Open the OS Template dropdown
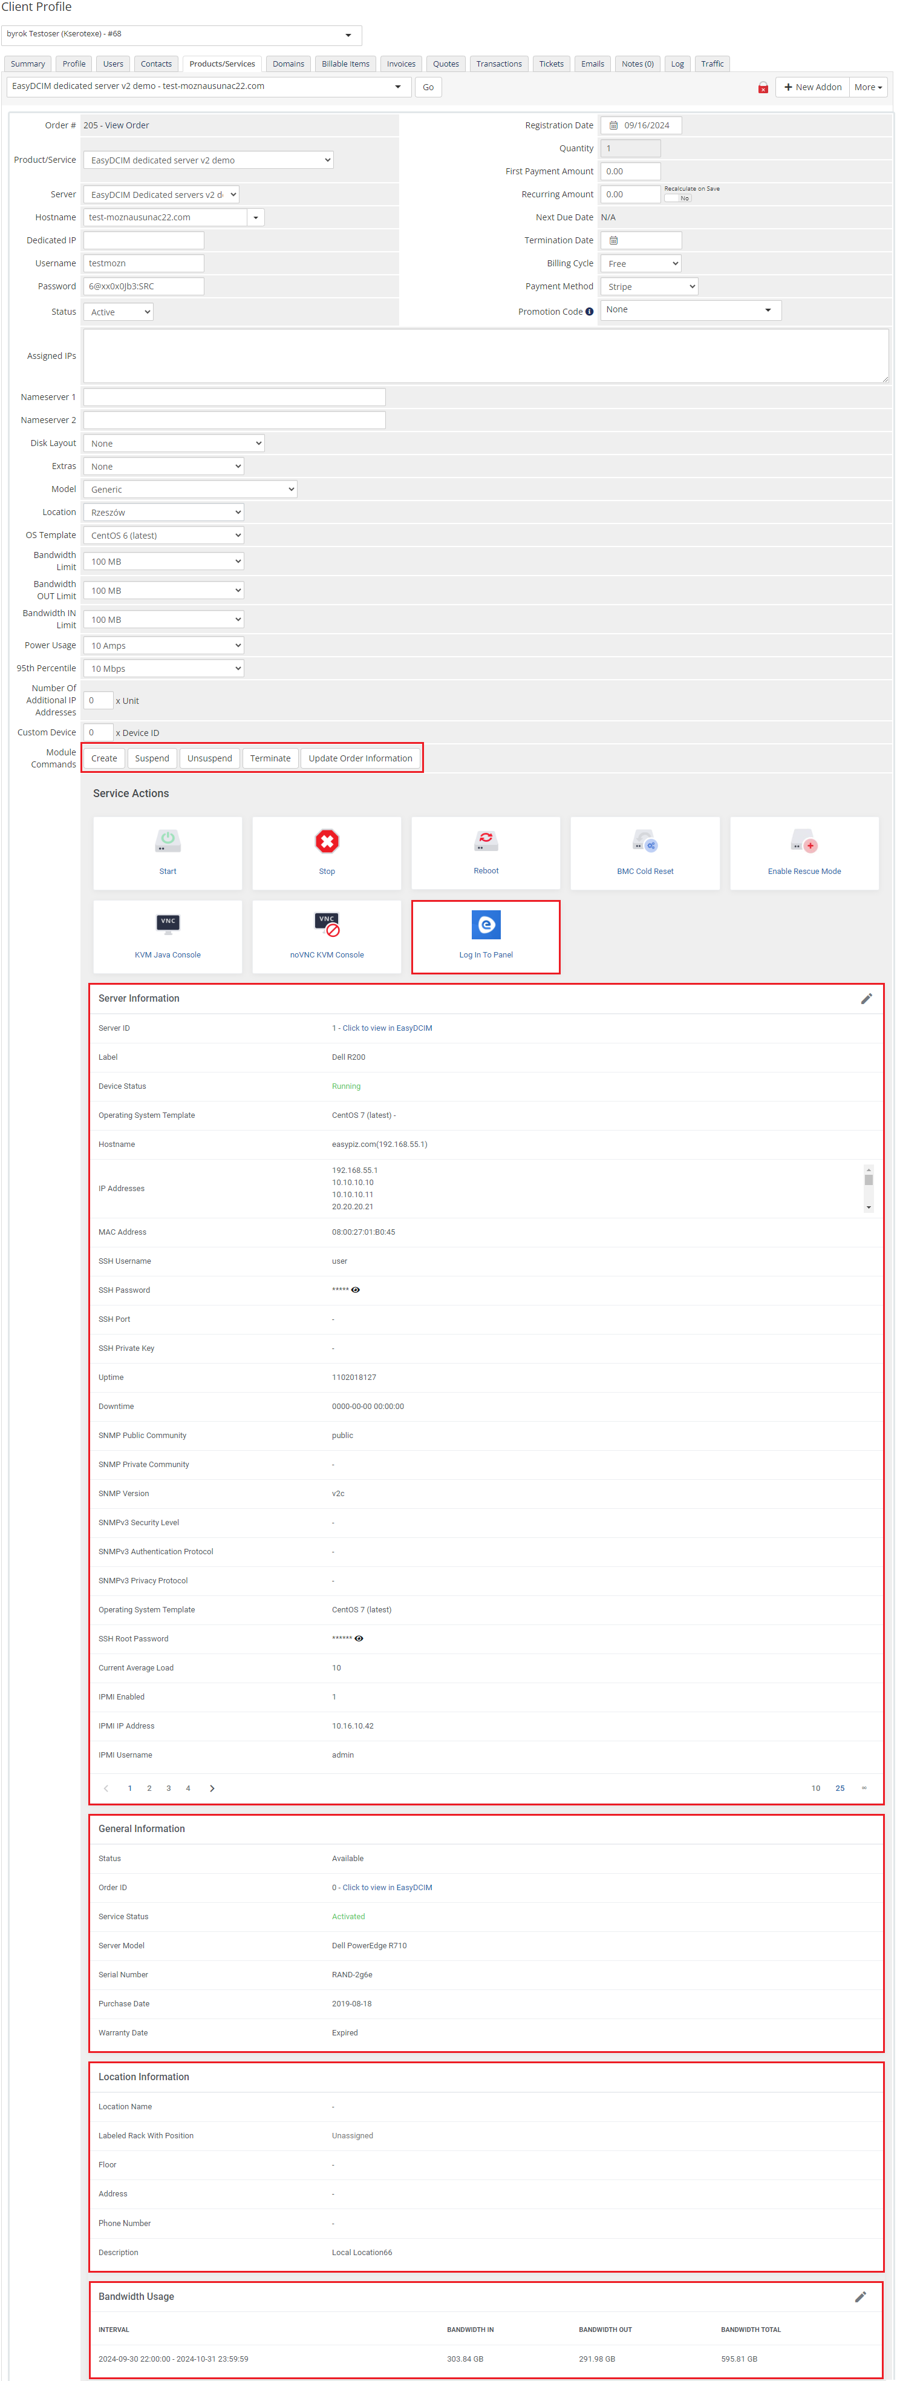Screen dimensions: 900x2381 [x=163, y=535]
